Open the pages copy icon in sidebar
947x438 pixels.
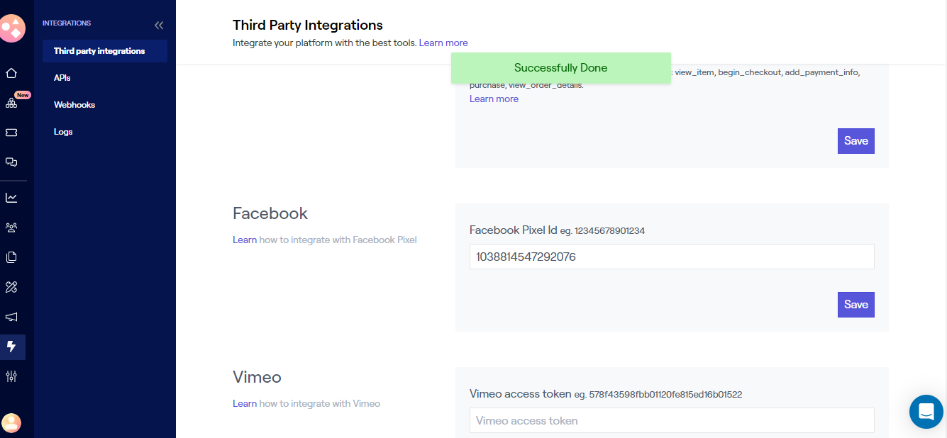(11, 257)
